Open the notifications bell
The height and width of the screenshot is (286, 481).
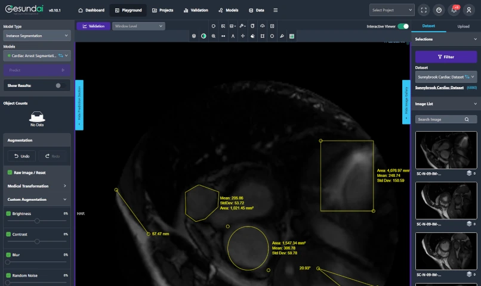pos(454,10)
